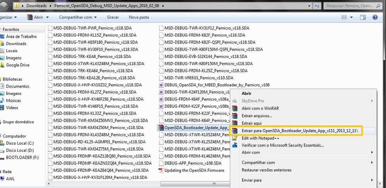Click the Gravar toolbar button
Image resolution: width=386 pixels, height=188 pixels.
(113, 17)
